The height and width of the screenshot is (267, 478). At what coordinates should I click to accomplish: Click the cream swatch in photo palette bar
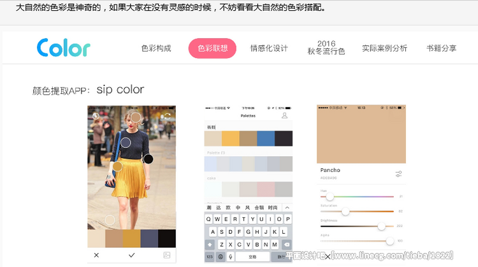pyautogui.click(x=96, y=238)
